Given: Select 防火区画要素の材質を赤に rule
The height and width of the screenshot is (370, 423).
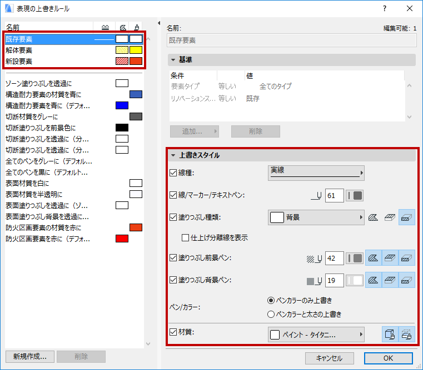Looking at the screenshot, I should 74,227.
